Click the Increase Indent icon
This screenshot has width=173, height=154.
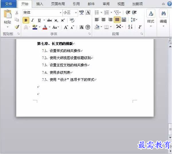click(134, 13)
